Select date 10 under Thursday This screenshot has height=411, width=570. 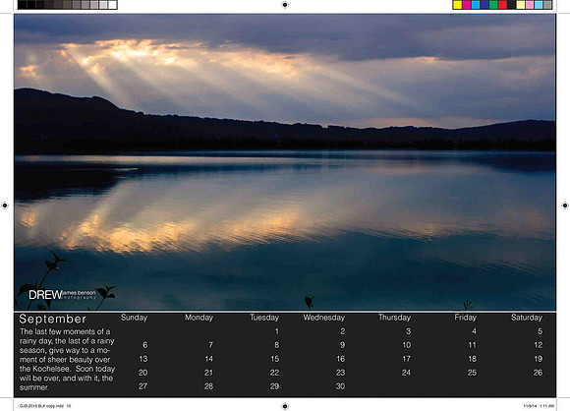[x=407, y=345]
